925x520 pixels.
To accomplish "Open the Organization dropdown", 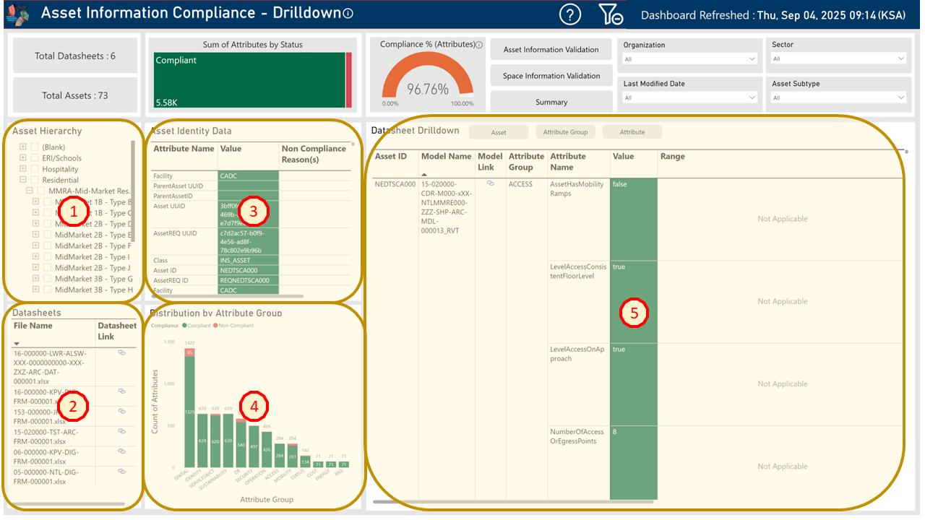I will (689, 58).
